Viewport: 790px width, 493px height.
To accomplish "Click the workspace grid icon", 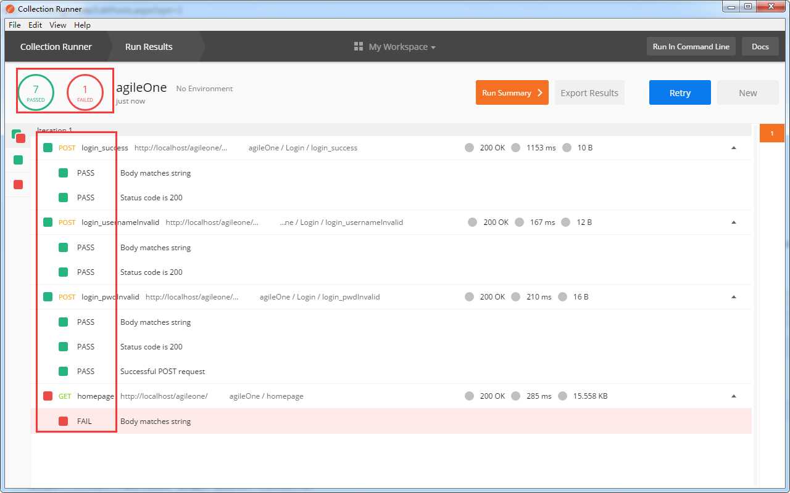I will click(x=358, y=47).
